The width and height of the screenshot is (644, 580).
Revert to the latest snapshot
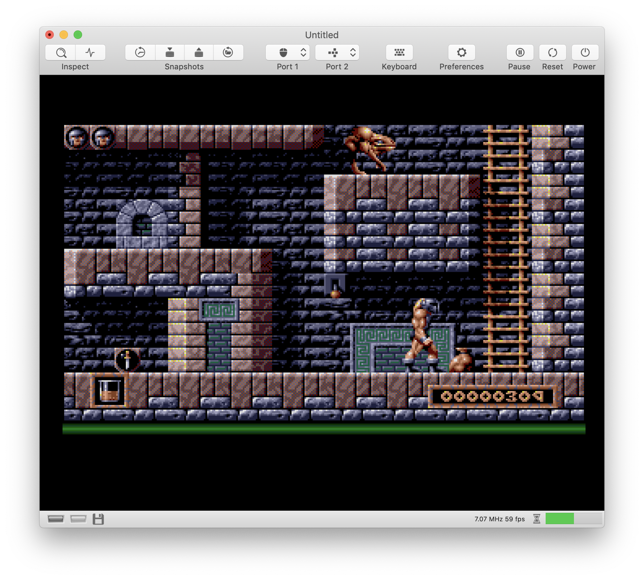click(x=228, y=52)
